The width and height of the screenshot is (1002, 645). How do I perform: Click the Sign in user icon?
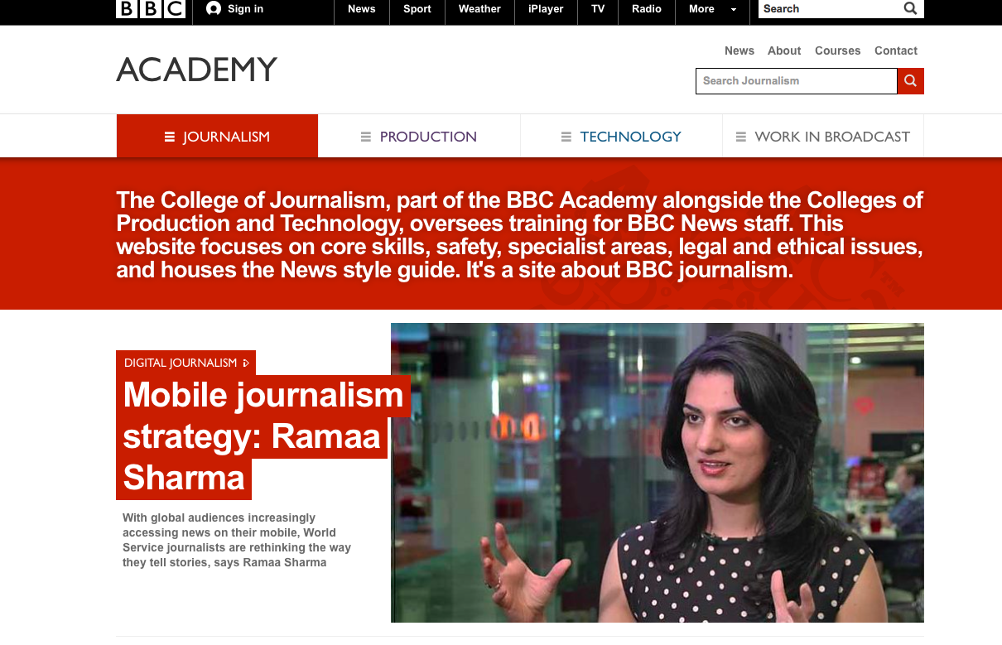click(x=214, y=9)
